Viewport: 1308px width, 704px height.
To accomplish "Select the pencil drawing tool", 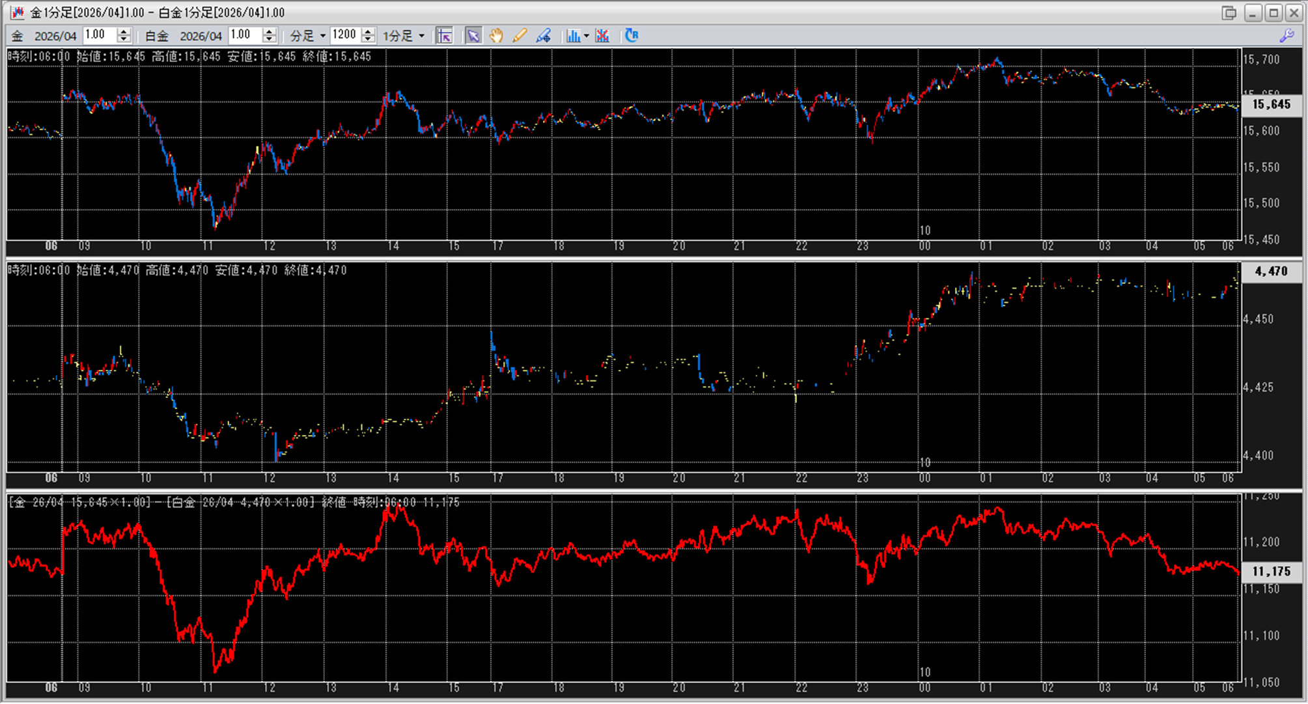I will [x=520, y=36].
